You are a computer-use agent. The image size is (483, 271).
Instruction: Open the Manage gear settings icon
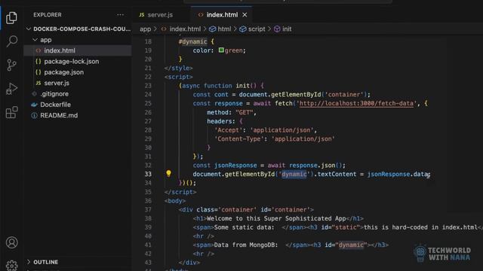coord(12,266)
